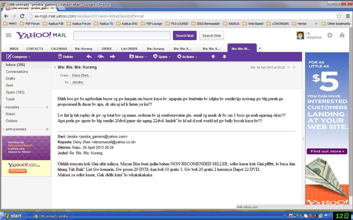Open the Windows Start menu
This screenshot has height=220, width=353.
click(13, 216)
